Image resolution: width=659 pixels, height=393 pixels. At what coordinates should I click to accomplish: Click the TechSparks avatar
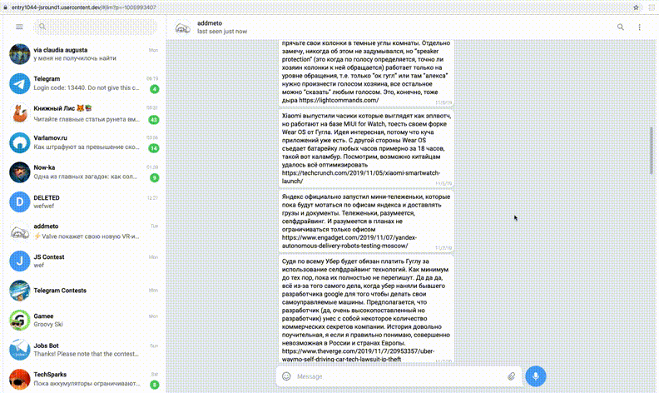pyautogui.click(x=20, y=379)
